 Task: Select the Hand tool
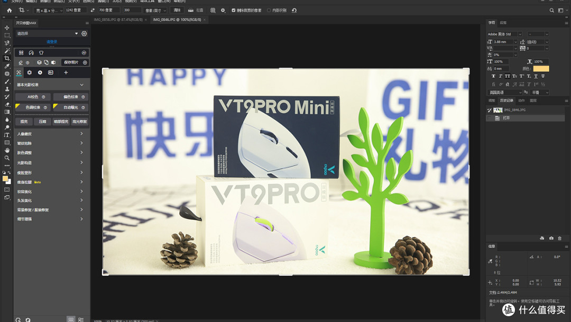tap(7, 150)
